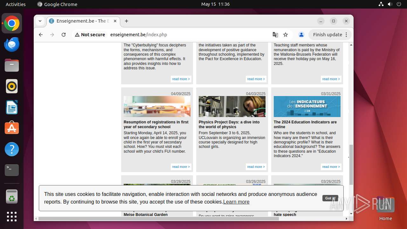Click the 04/09/2025 article date
The width and height of the screenshot is (407, 229).
181,94
